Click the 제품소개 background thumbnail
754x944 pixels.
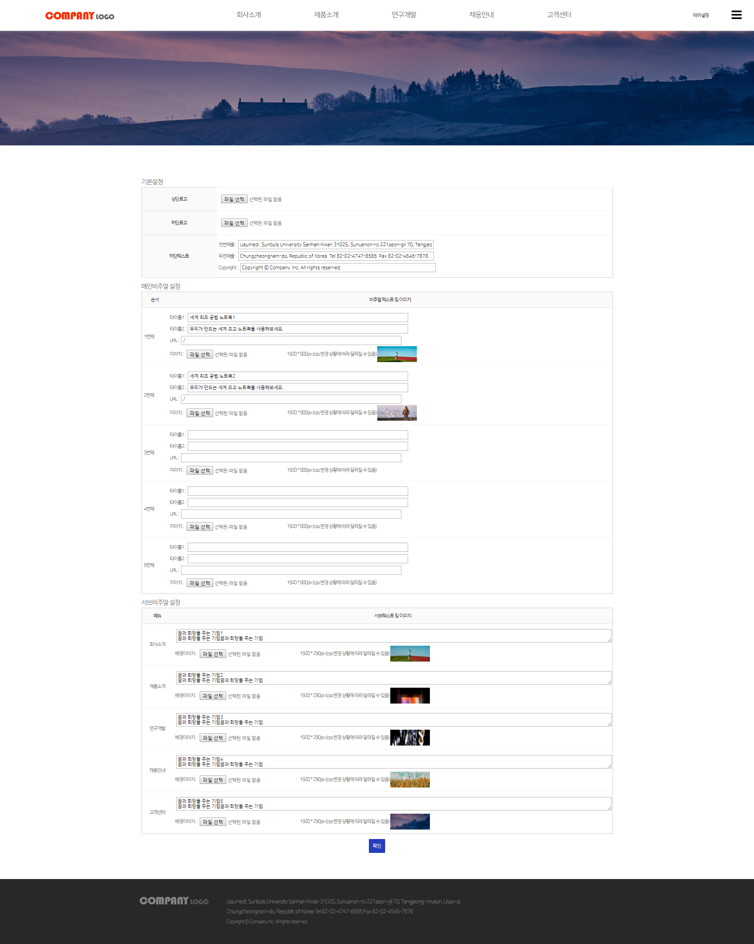click(x=410, y=695)
